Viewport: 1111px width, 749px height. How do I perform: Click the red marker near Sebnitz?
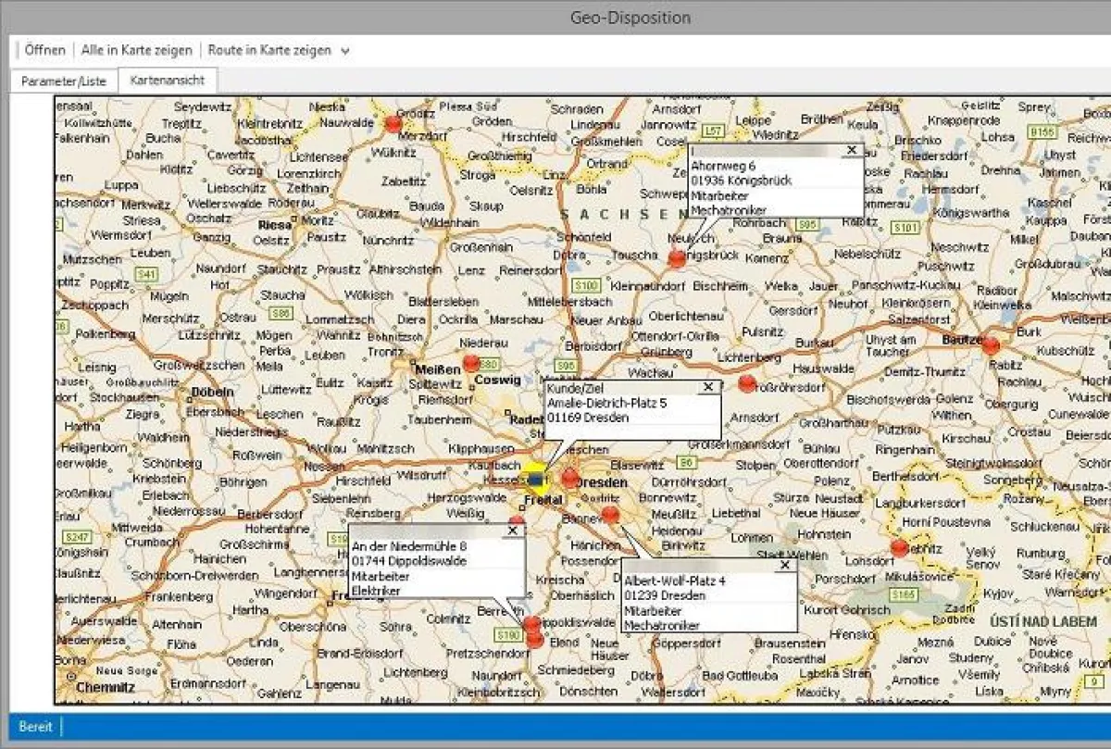[899, 548]
